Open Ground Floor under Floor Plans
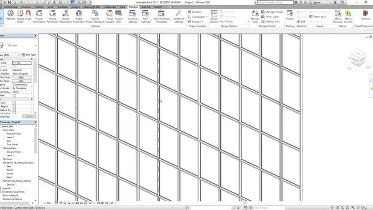373x210 pixels. point(14,134)
